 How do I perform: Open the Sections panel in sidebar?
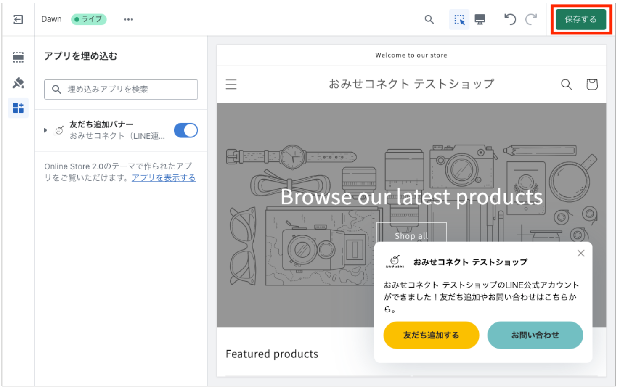click(x=18, y=57)
